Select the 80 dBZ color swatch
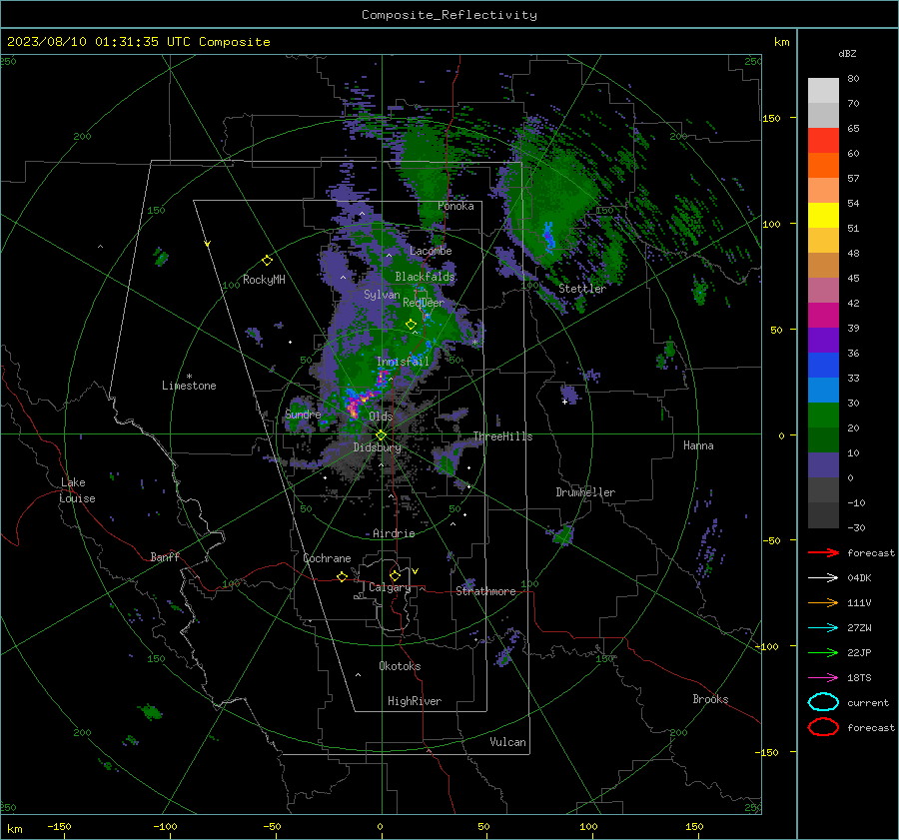 click(x=823, y=91)
